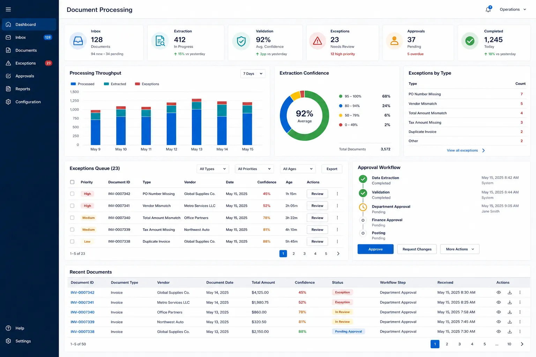Click the Reports sidebar icon

[8, 89]
